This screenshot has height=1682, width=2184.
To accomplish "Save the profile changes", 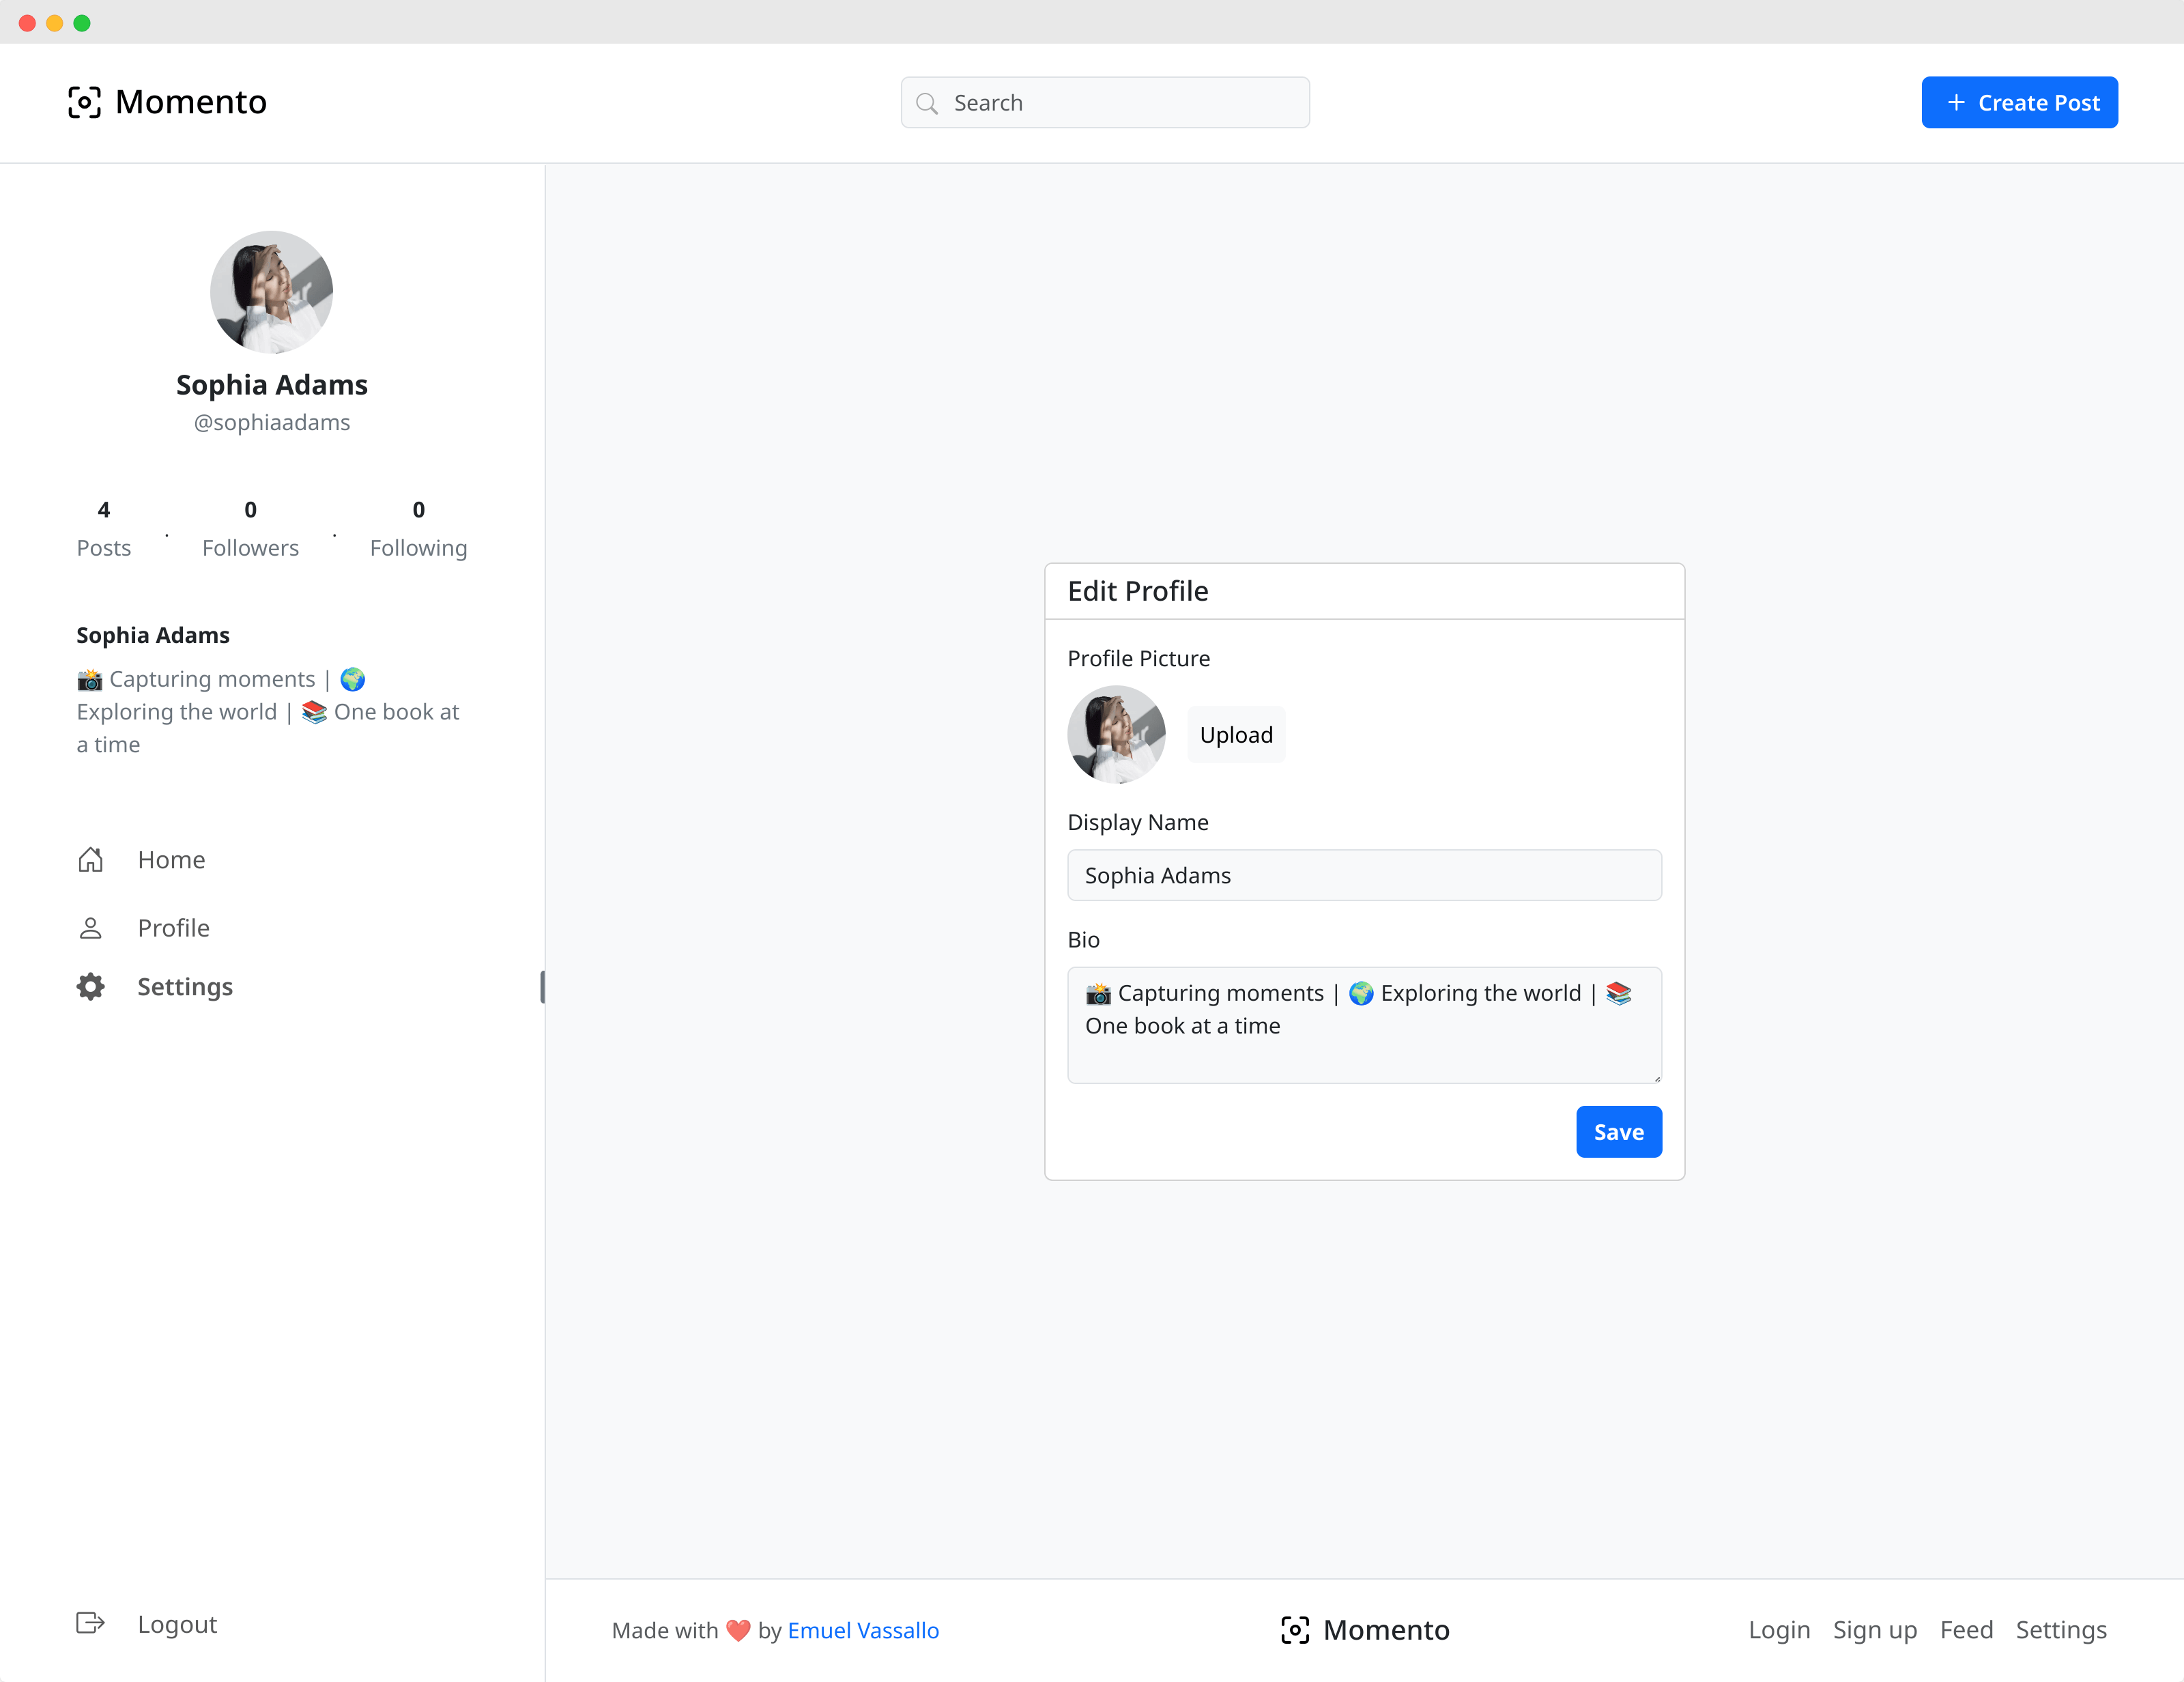I will pos(1618,1132).
